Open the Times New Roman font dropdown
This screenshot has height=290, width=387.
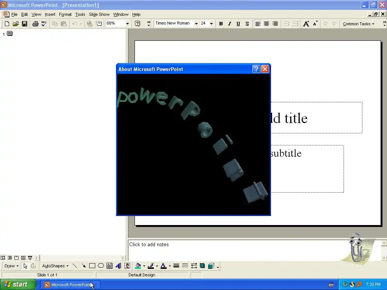click(196, 24)
